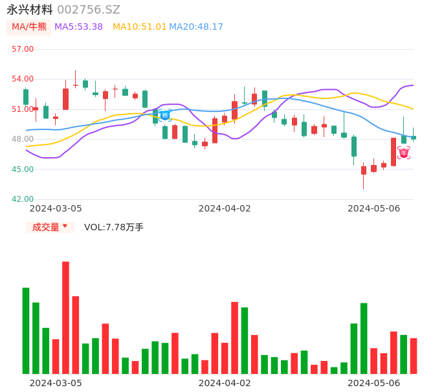Viewport: 444px width, 392px height.
Task: Click the stock code 002756.SZ
Action: [89, 10]
